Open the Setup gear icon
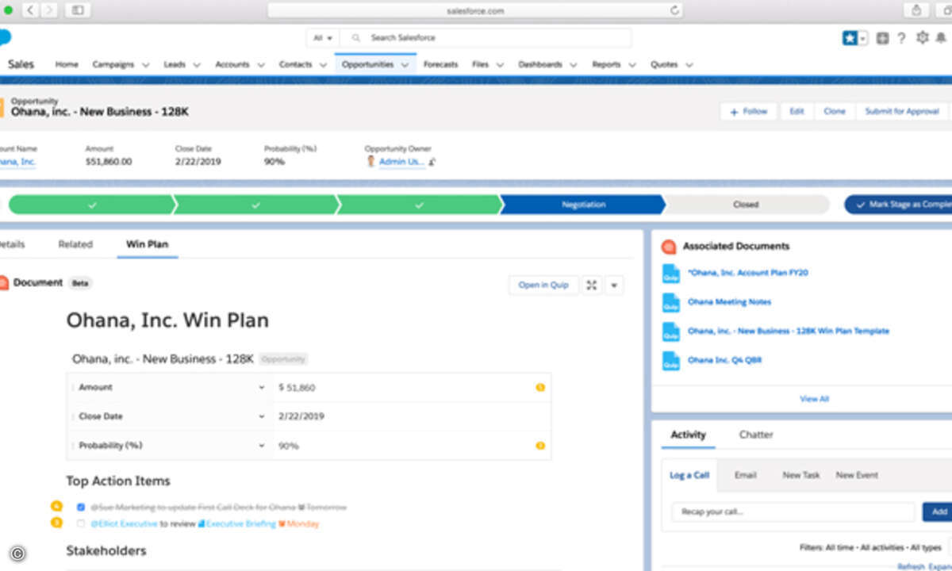This screenshot has width=952, height=571. tap(922, 38)
